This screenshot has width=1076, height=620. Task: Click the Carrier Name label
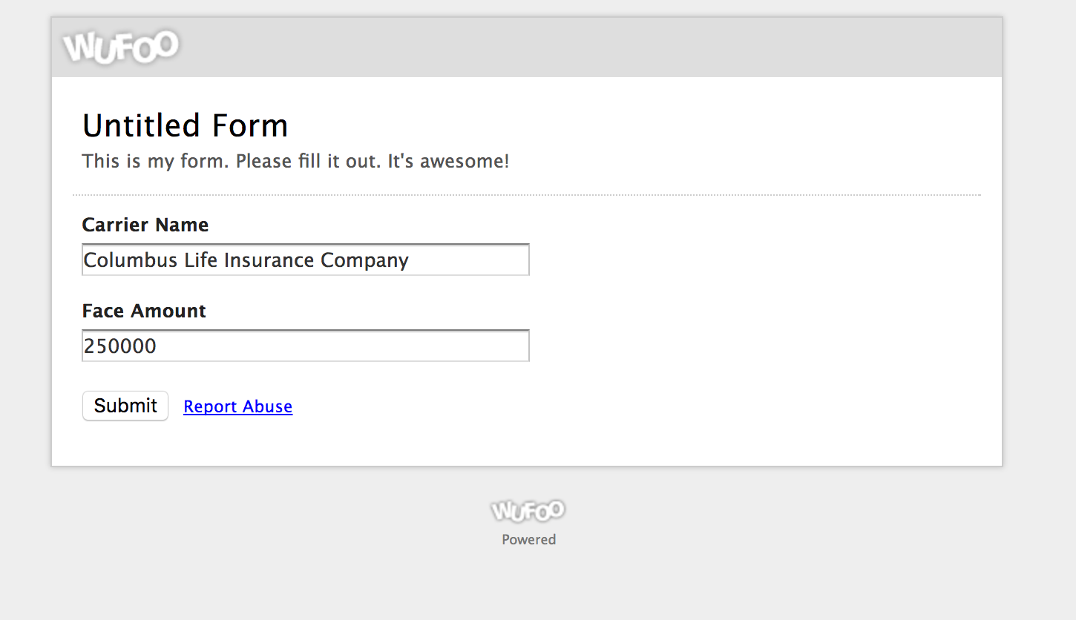pyautogui.click(x=145, y=225)
